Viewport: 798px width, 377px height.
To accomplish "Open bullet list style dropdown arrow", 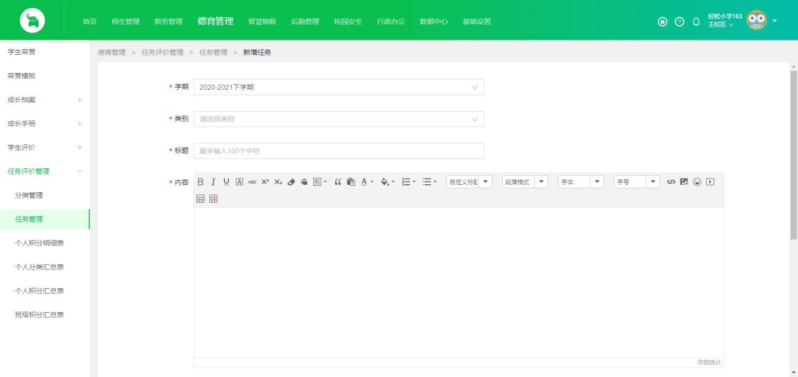I will (435, 182).
